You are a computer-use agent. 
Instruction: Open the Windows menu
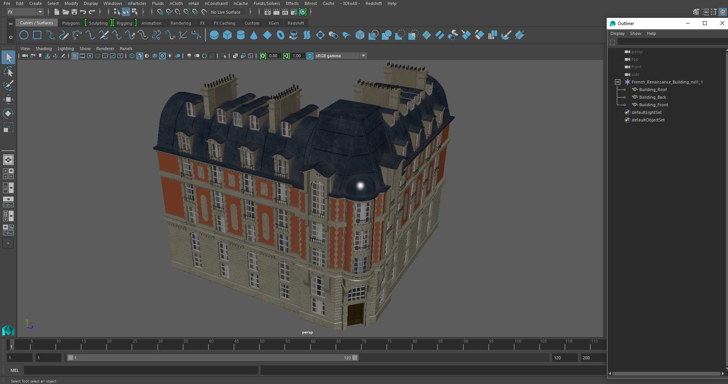pos(113,3)
